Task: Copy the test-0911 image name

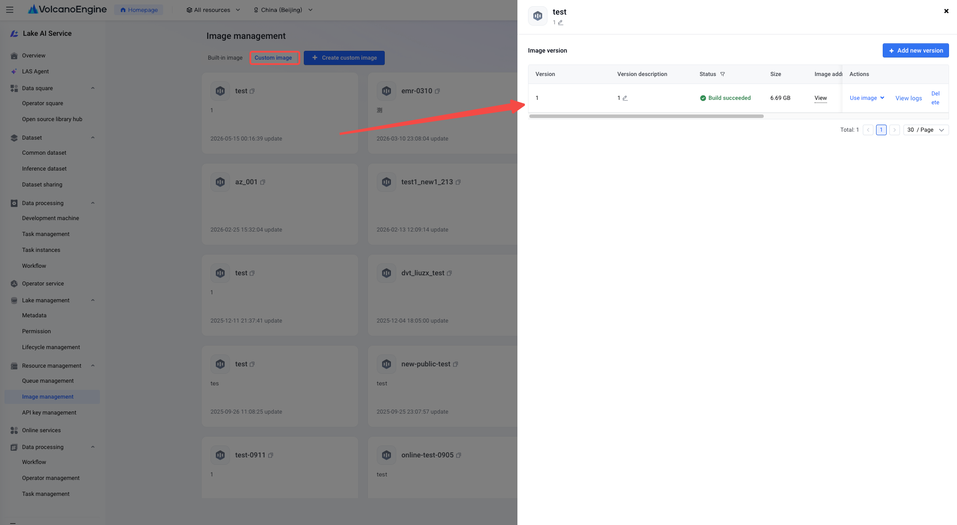Action: [271, 455]
